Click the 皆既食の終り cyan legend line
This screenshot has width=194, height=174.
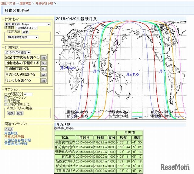tap(137, 116)
